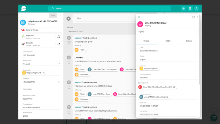Screen dimensions: 220x124
Task: Click the Lime CRM logo
Action: (x=24, y=9)
